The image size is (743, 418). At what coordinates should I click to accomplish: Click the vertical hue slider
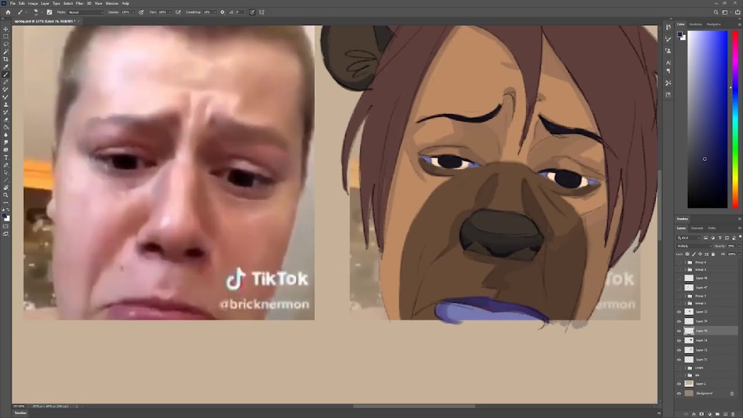pyautogui.click(x=735, y=119)
